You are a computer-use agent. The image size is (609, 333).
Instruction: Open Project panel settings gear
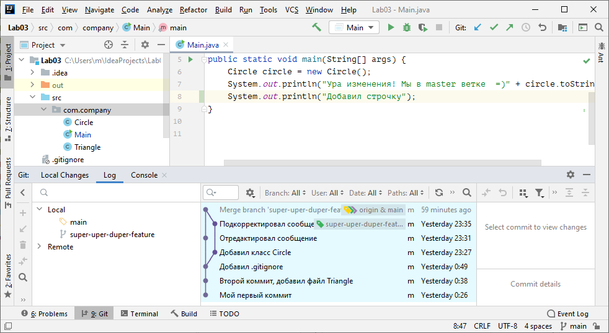click(145, 45)
